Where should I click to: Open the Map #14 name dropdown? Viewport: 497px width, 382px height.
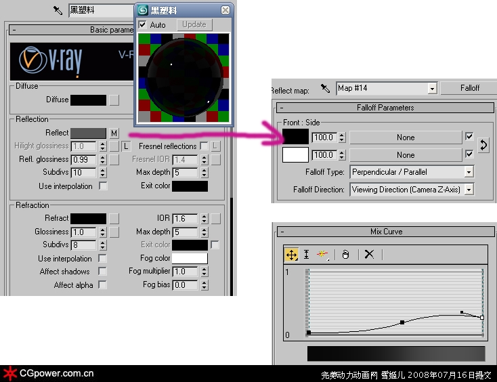(x=432, y=89)
